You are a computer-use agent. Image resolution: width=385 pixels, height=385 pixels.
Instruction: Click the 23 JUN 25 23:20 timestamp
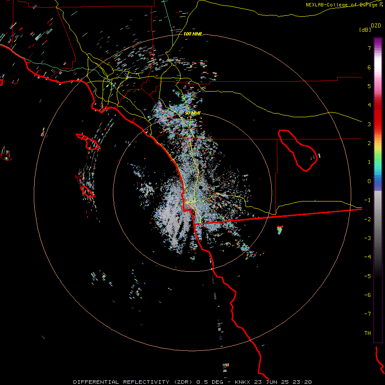click(283, 382)
